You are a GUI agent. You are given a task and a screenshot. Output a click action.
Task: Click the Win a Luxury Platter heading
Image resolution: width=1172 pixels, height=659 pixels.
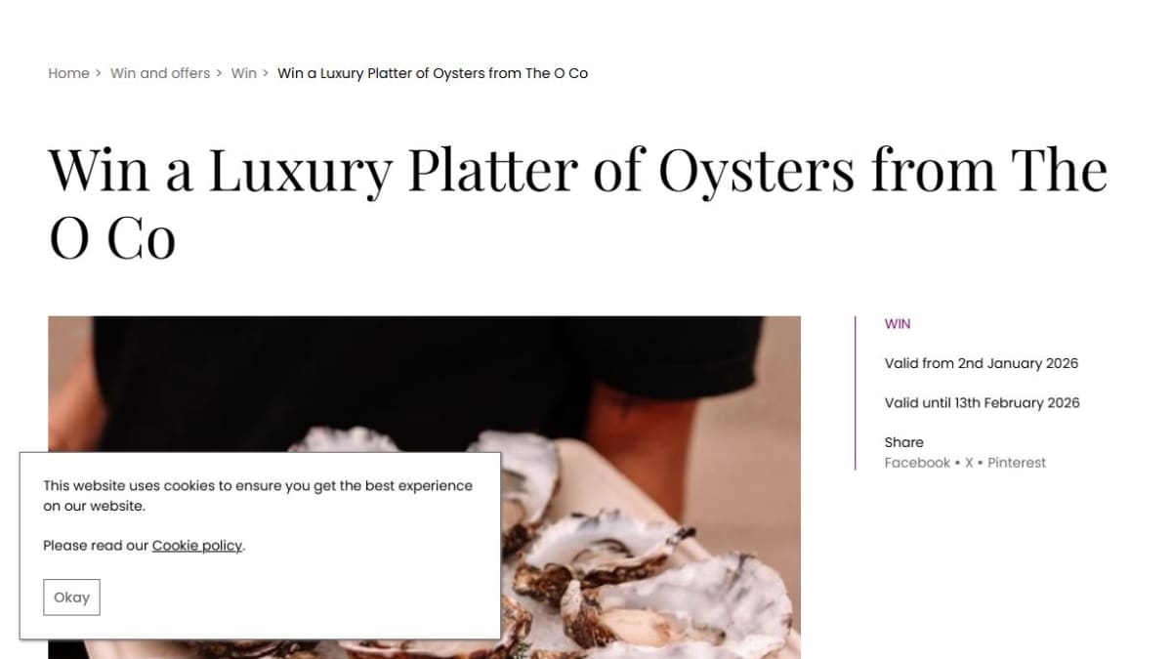click(x=578, y=204)
